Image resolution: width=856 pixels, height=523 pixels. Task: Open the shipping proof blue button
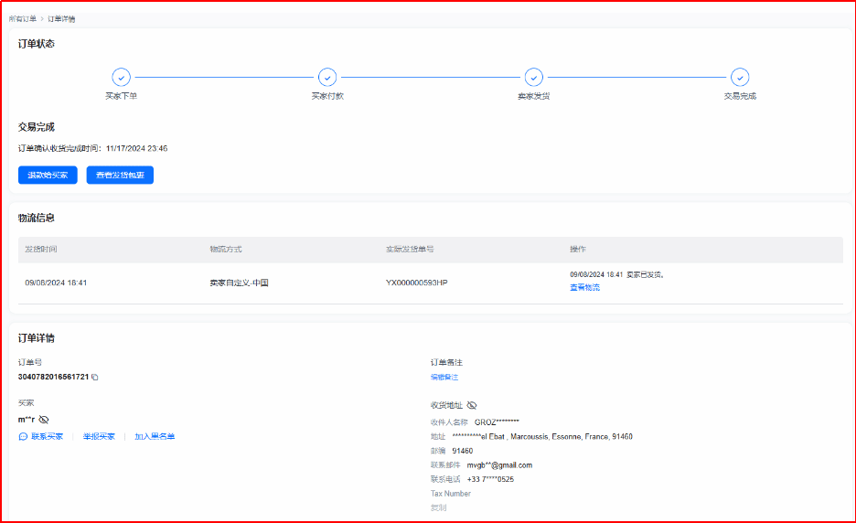120,175
